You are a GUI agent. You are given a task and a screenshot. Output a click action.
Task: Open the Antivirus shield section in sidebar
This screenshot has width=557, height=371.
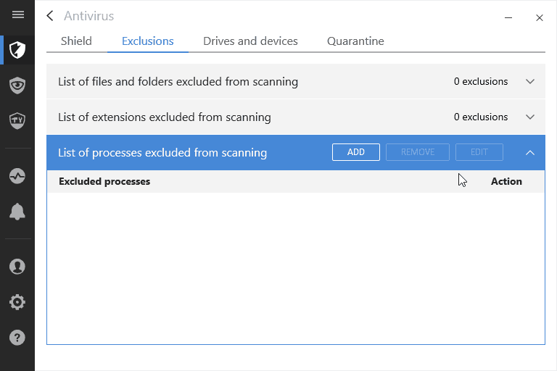pyautogui.click(x=17, y=50)
